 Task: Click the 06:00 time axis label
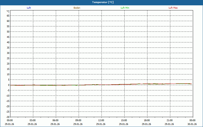point(55,120)
